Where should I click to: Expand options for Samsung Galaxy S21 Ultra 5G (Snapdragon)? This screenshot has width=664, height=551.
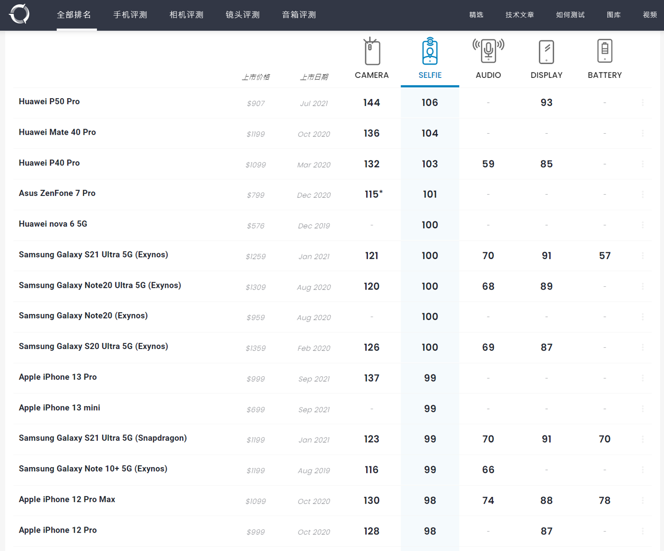(x=642, y=439)
